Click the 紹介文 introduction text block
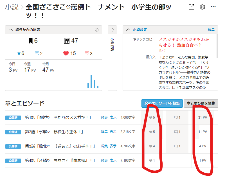225x176 pixels. click(x=184, y=72)
